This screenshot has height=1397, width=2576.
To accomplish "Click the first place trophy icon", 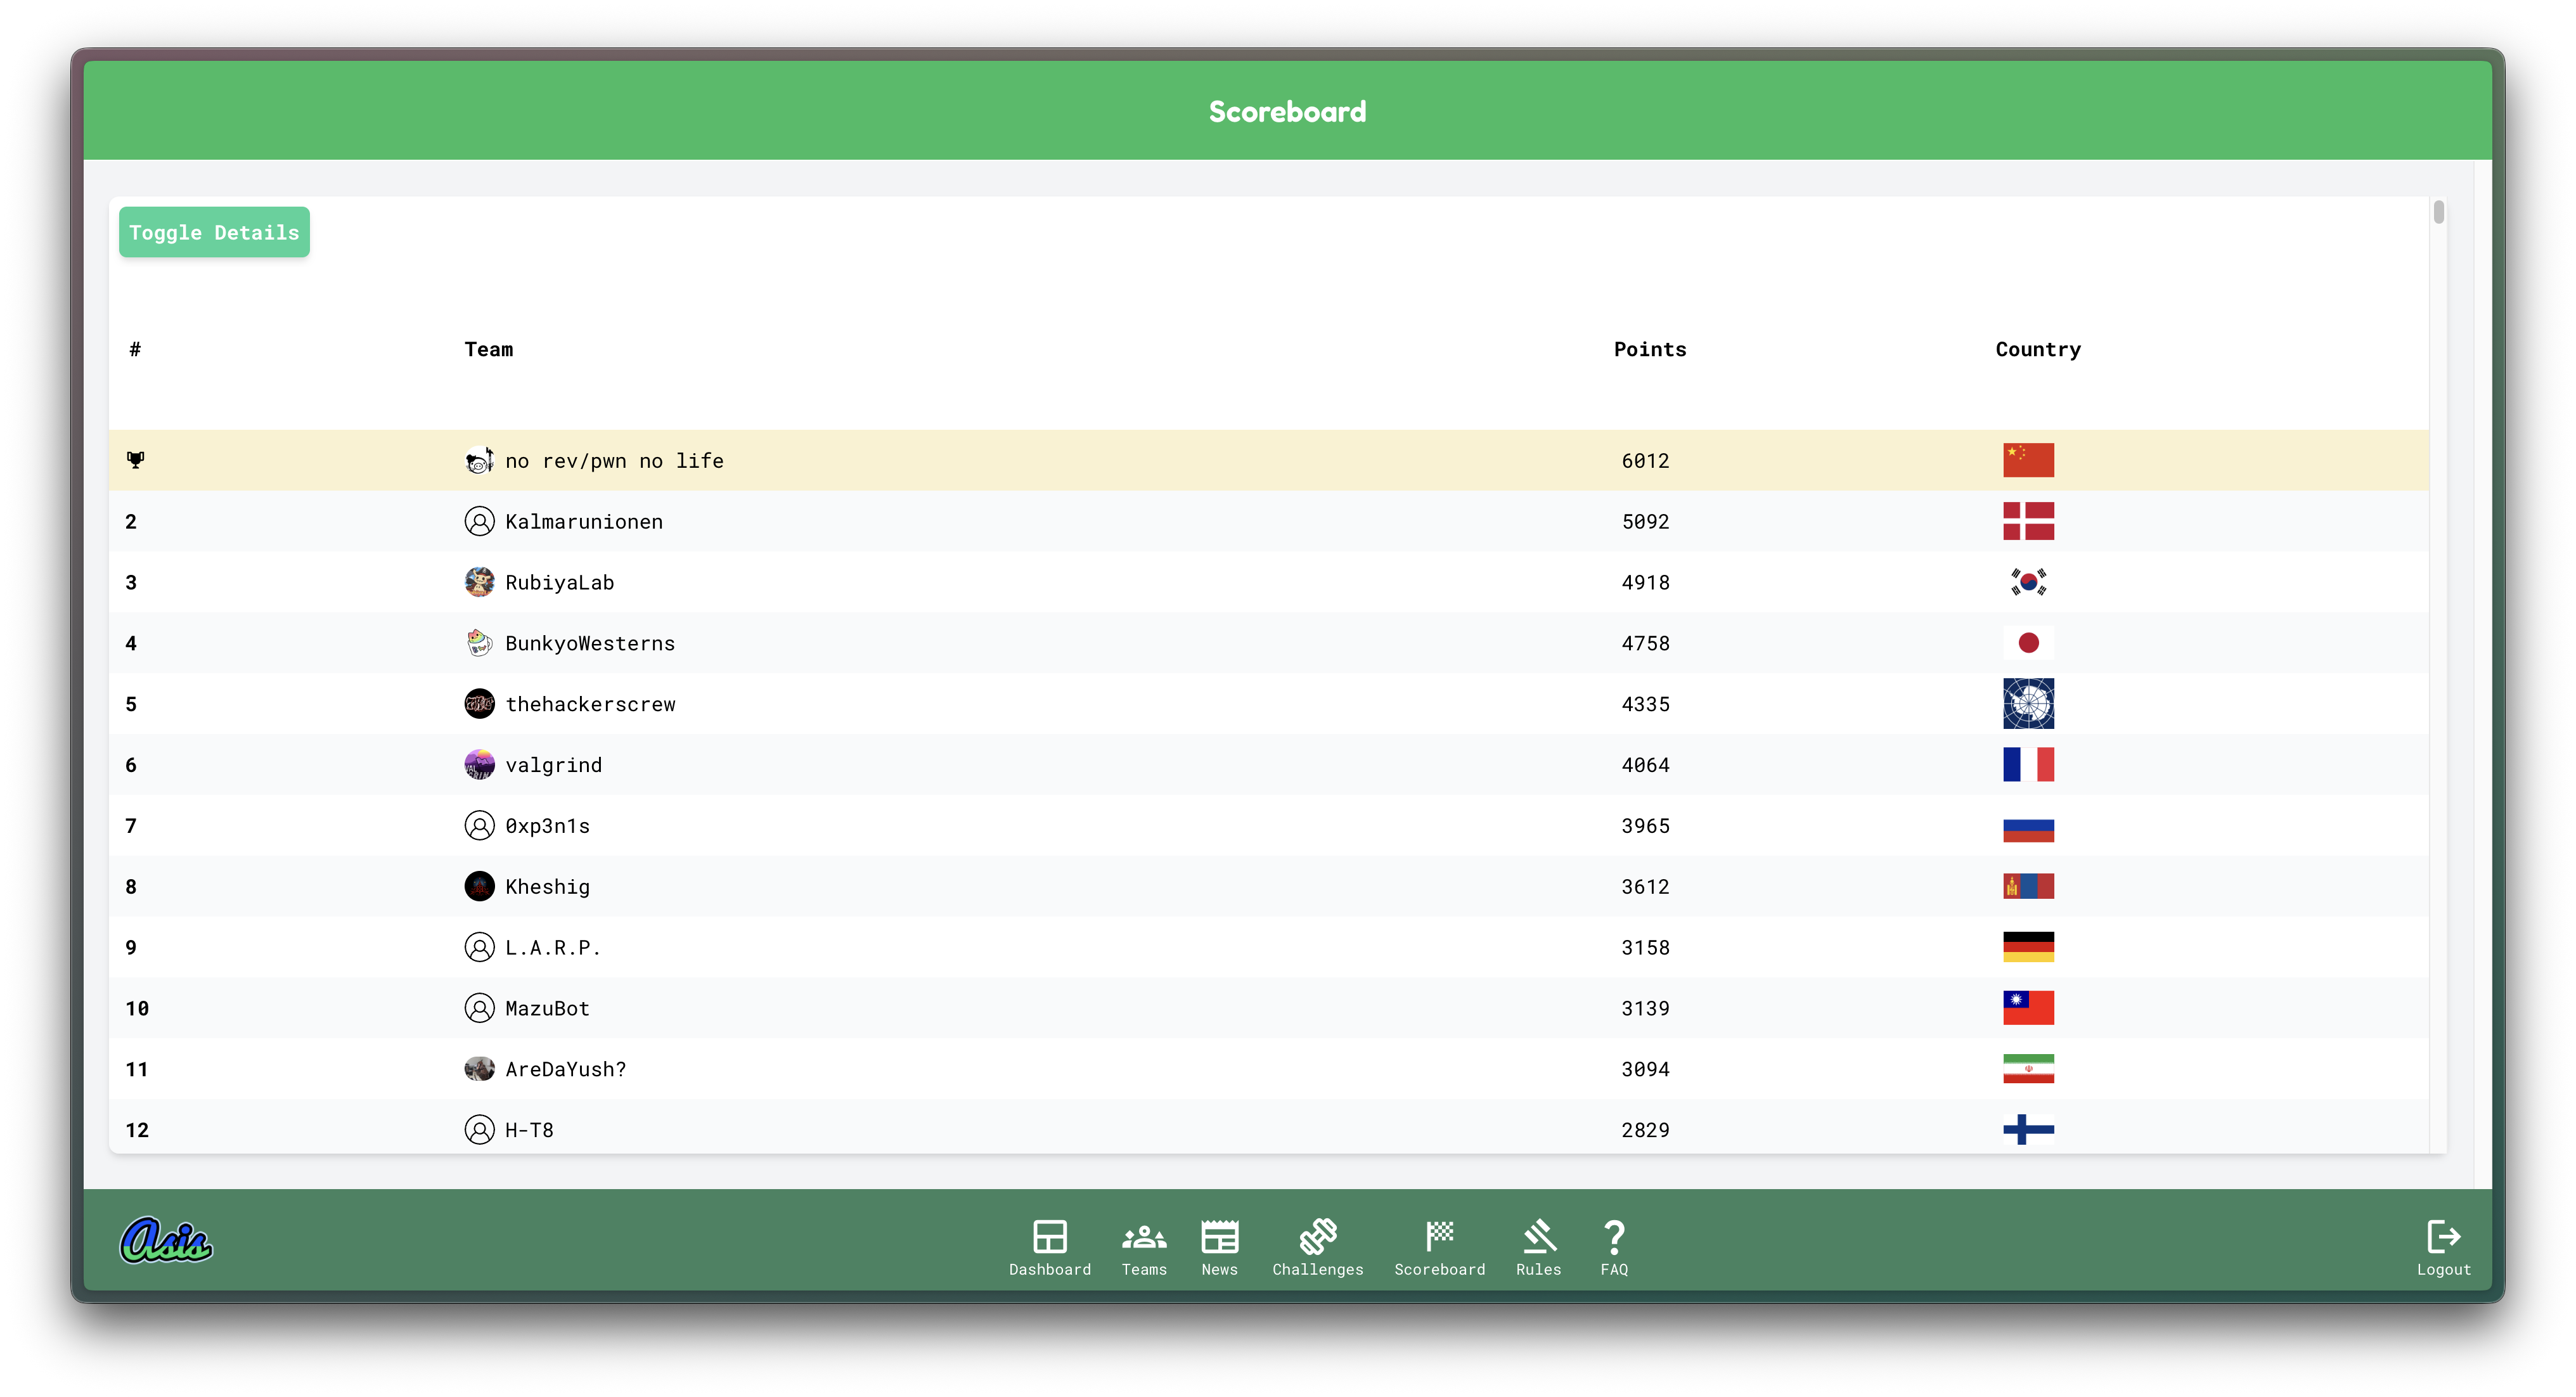I will pyautogui.click(x=136, y=460).
